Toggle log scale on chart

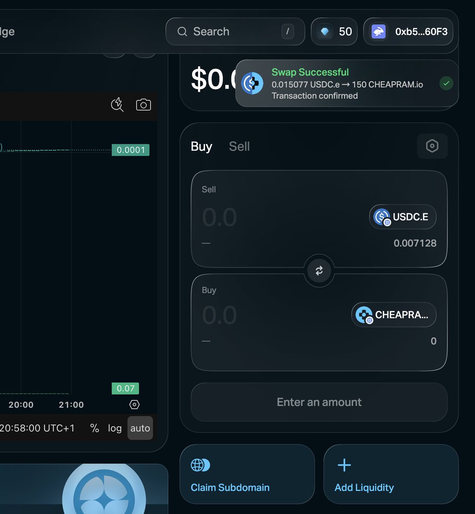click(115, 428)
